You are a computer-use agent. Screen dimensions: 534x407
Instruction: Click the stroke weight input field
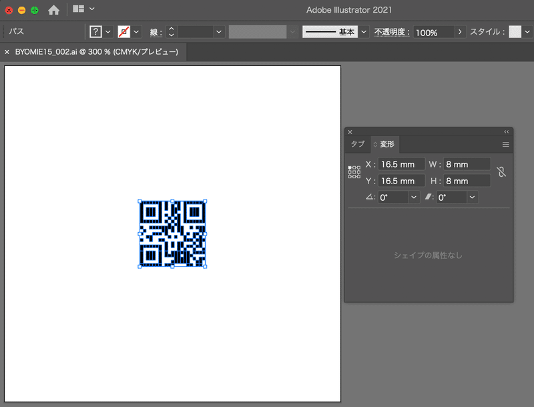(195, 32)
